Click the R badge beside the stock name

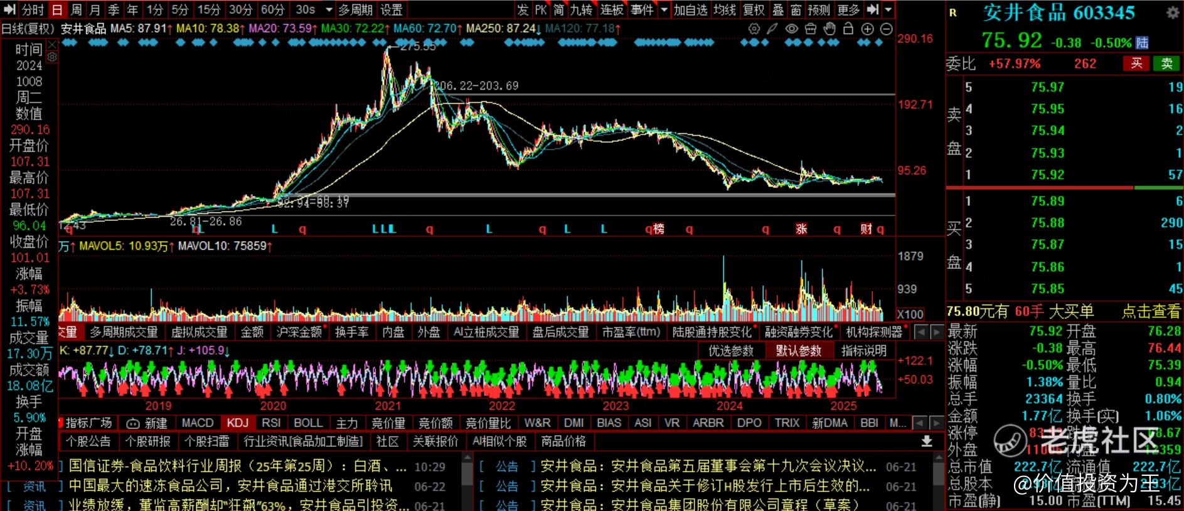pos(953,13)
